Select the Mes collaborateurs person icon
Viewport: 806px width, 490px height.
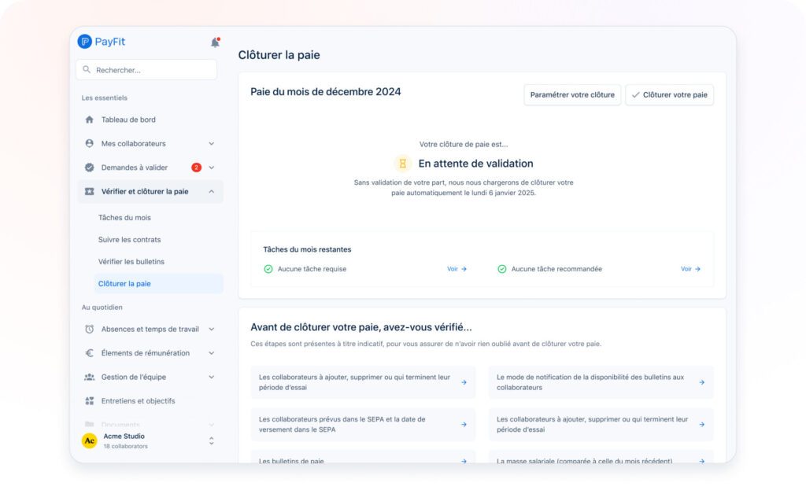point(88,143)
